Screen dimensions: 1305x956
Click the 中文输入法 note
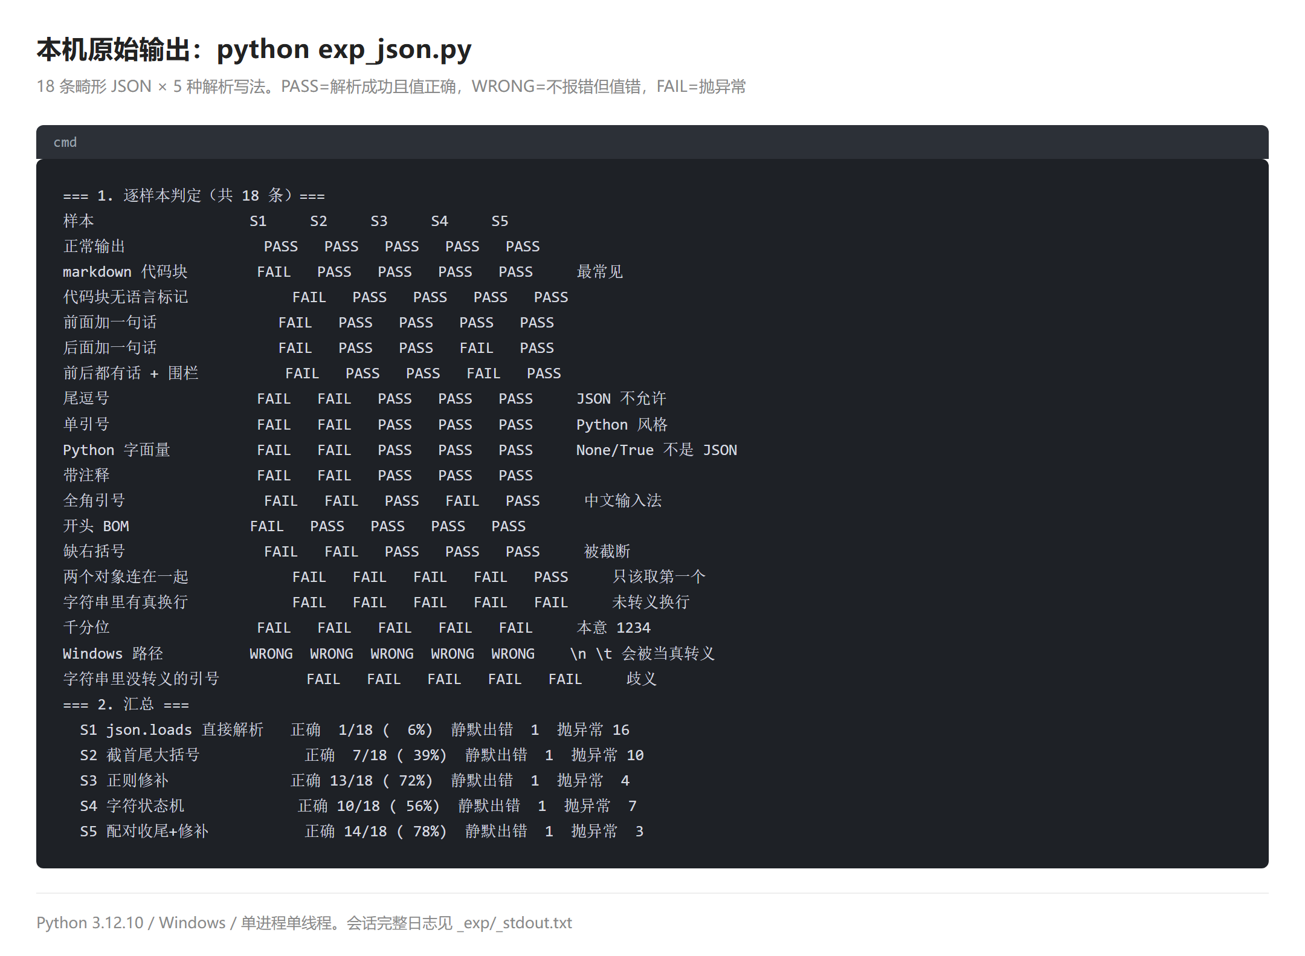(623, 501)
